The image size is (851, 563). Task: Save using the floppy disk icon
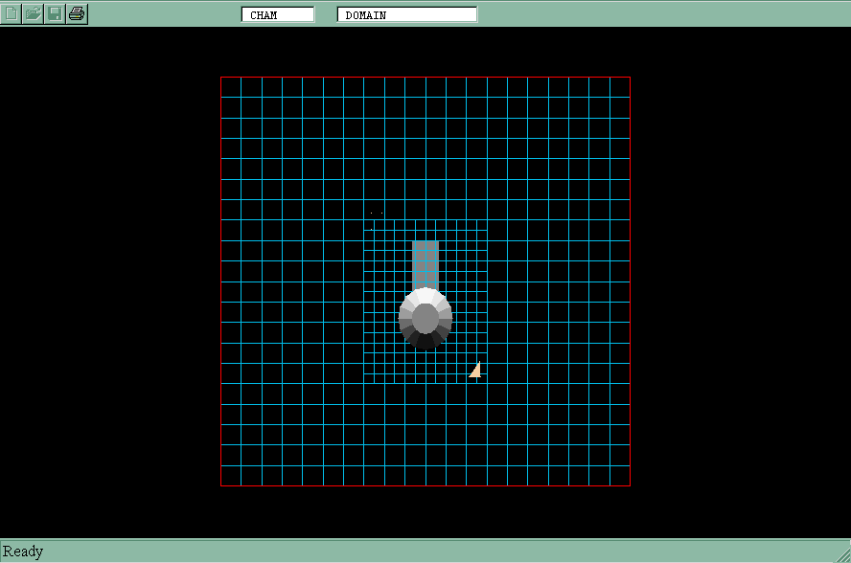(56, 13)
